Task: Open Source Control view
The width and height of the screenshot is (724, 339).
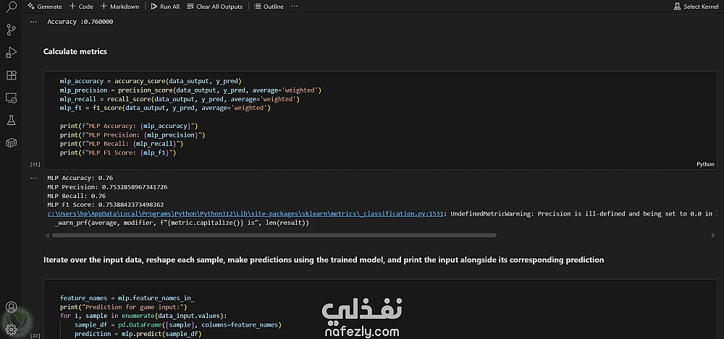Action: coord(11,30)
